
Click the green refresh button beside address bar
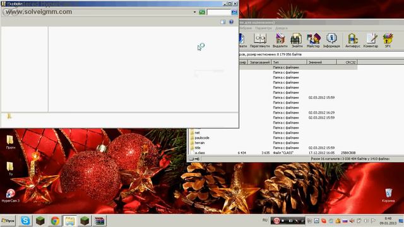pos(202,12)
